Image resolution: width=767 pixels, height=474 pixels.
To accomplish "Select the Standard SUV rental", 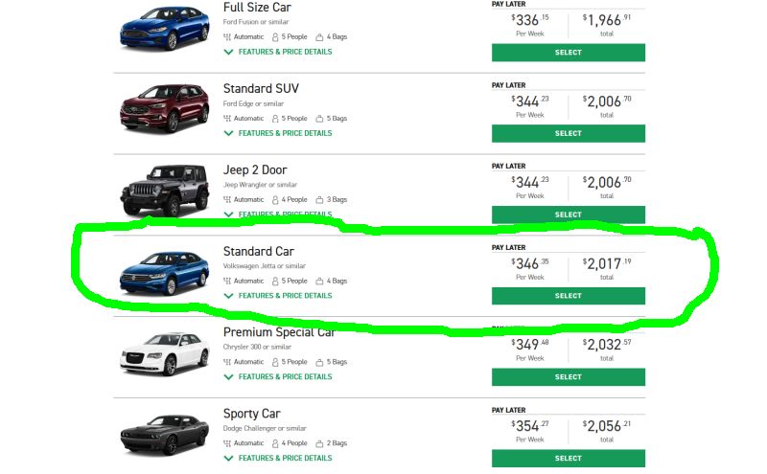I will click(568, 134).
